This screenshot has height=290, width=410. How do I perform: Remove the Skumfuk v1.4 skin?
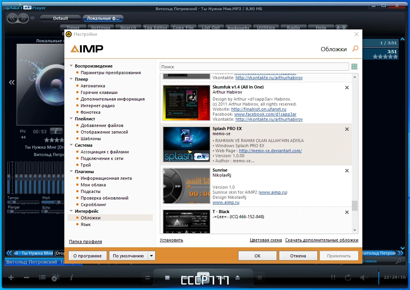pyautogui.click(x=347, y=88)
